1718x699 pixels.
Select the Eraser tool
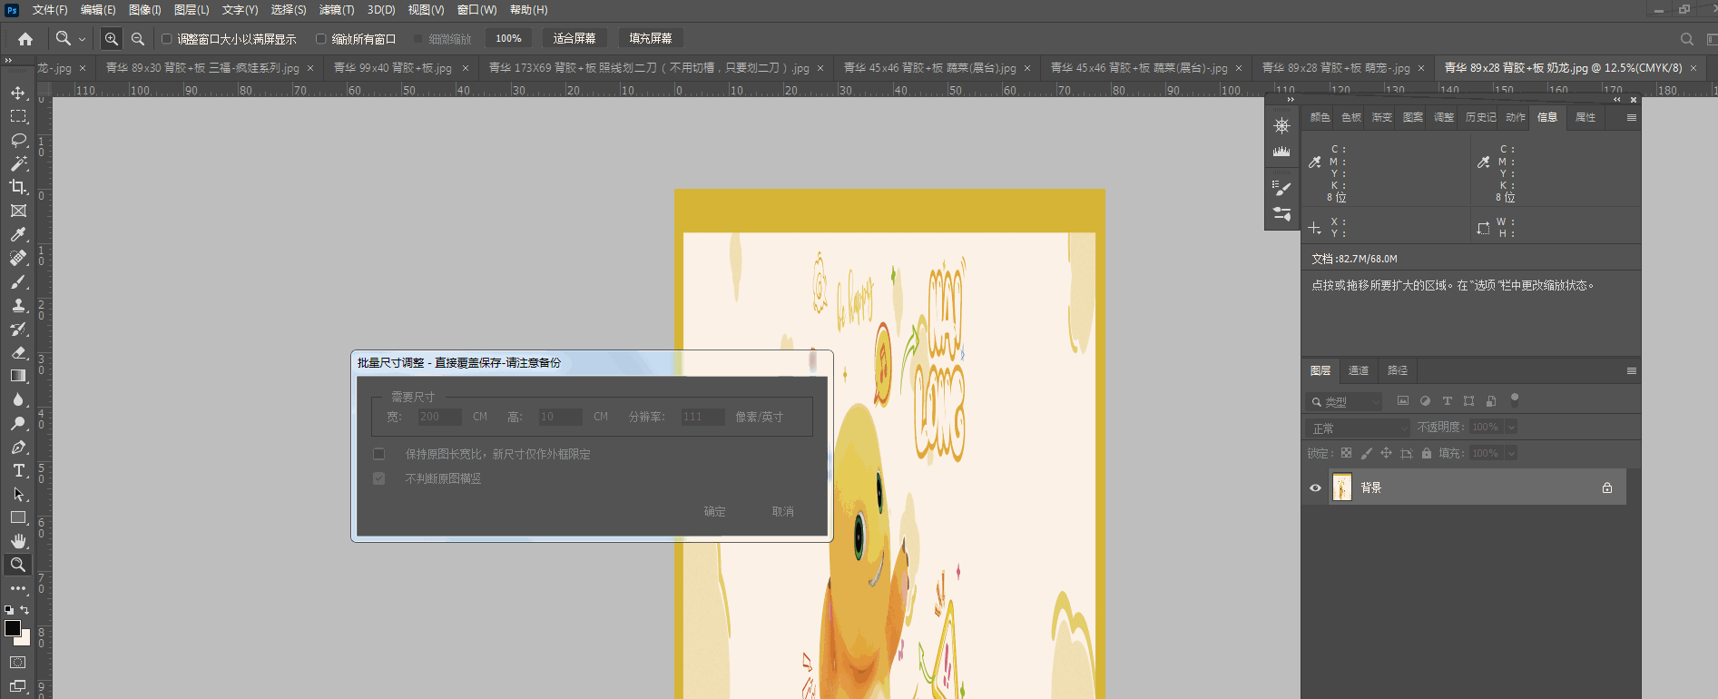coord(18,352)
